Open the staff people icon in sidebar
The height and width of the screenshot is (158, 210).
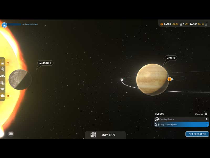[3, 76]
